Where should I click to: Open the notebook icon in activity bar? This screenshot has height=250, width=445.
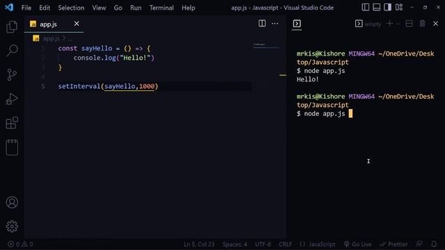pyautogui.click(x=12, y=147)
